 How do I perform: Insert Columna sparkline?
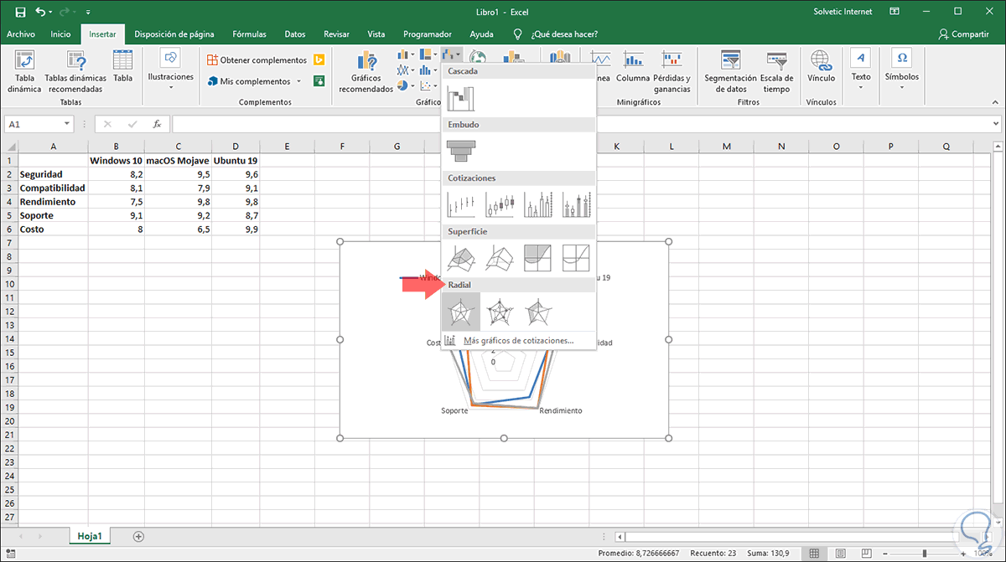[x=633, y=67]
